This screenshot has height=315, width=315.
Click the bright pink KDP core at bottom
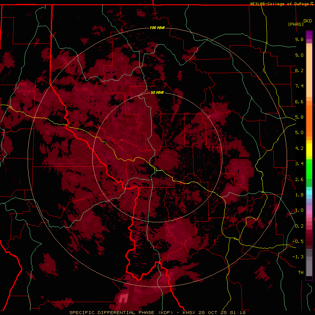(124, 298)
